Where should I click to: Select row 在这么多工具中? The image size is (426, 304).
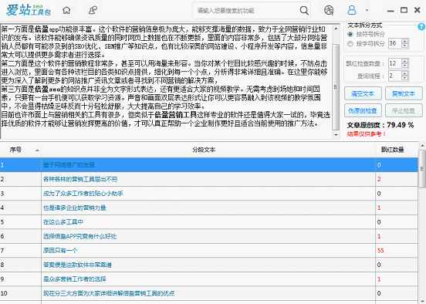[x=208, y=222]
